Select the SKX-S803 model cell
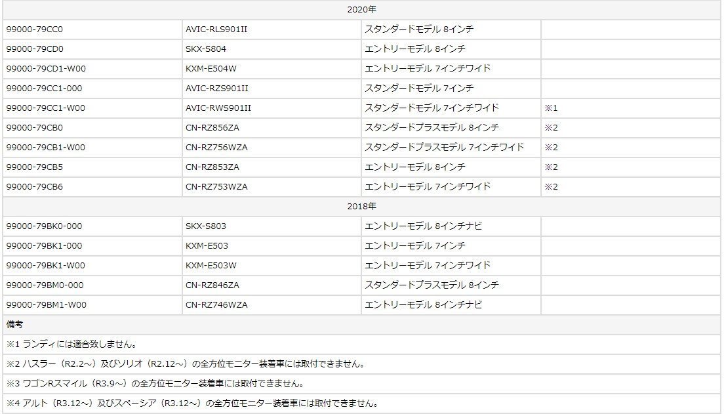 pos(206,226)
